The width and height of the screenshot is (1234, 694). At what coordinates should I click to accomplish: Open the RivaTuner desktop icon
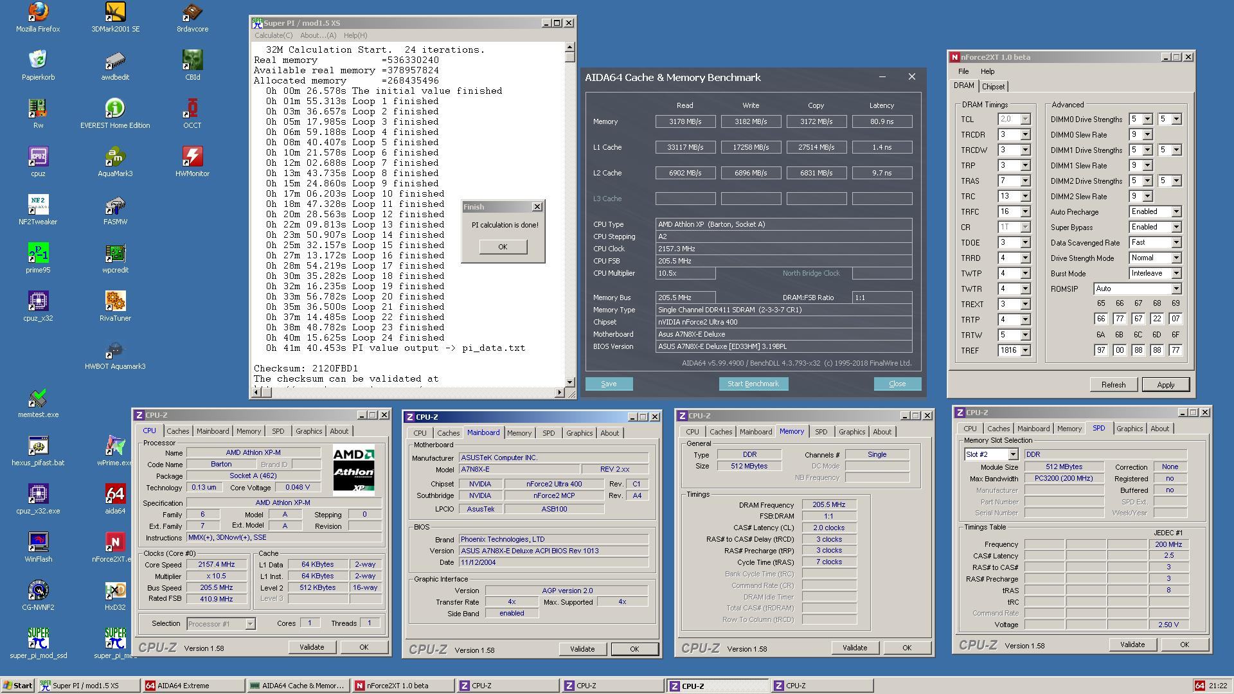[x=115, y=307]
